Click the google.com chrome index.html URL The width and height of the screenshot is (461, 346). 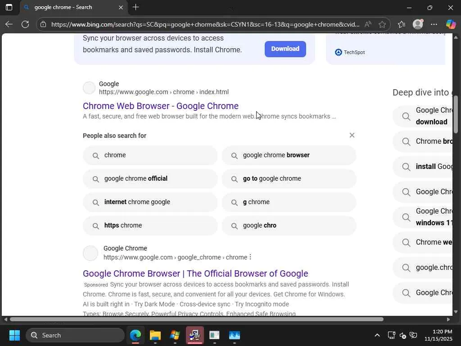(164, 92)
